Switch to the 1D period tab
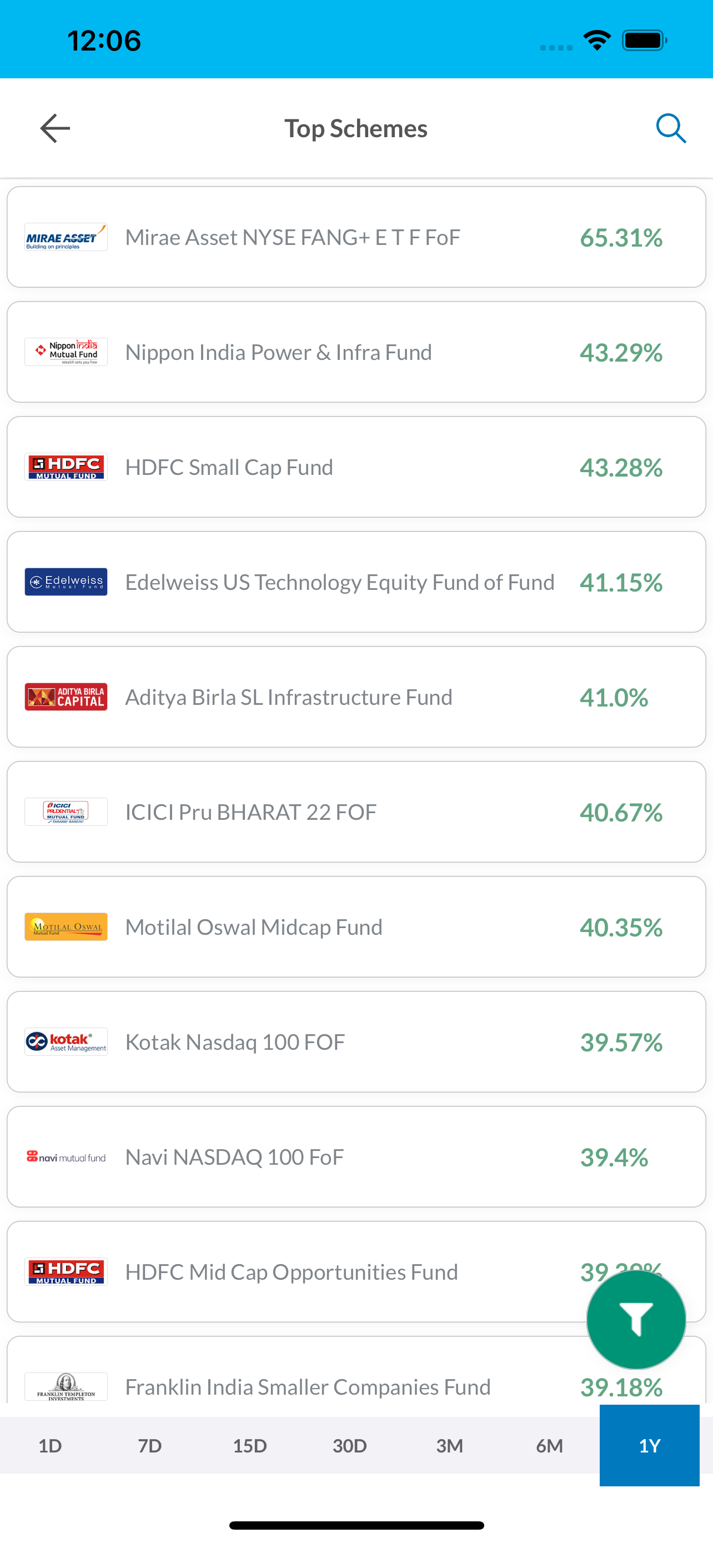713x1543 pixels. (x=51, y=1446)
